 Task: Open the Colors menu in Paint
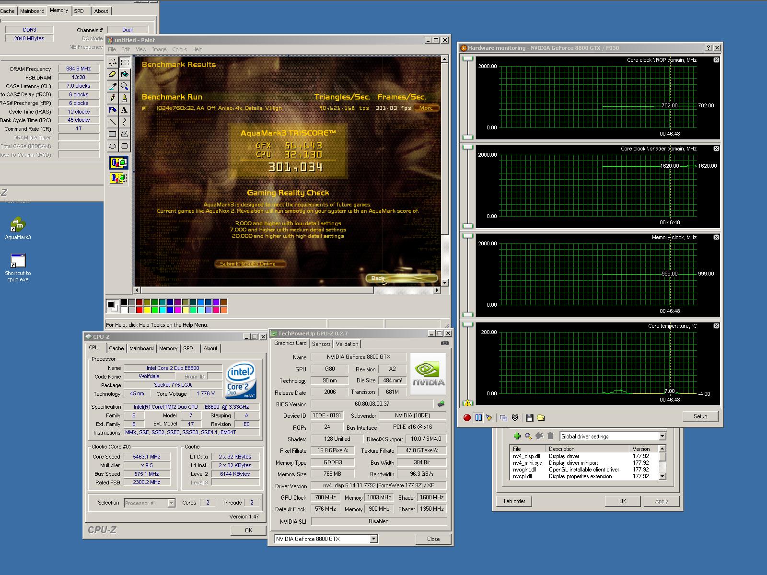(x=179, y=49)
